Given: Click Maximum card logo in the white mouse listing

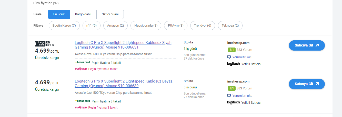Looking at the screenshot, I should coord(81,107).
